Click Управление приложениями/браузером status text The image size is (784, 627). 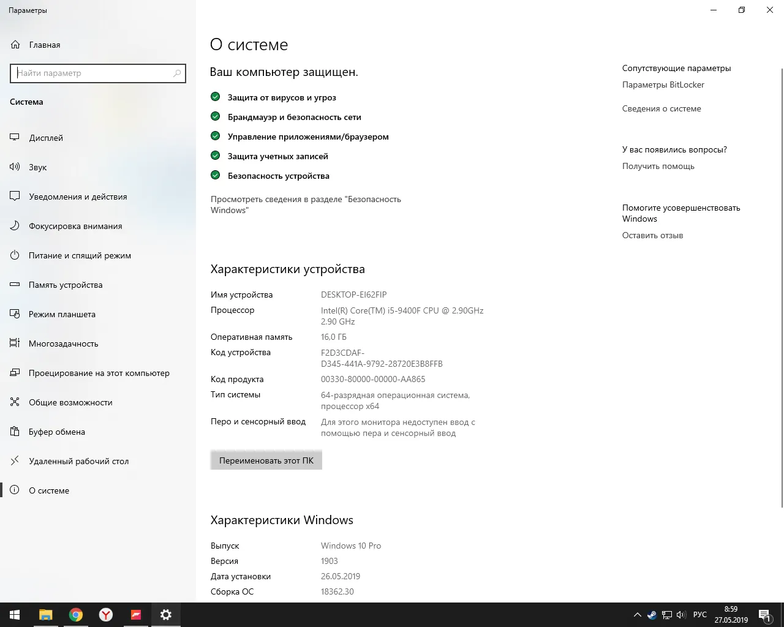pyautogui.click(x=308, y=137)
